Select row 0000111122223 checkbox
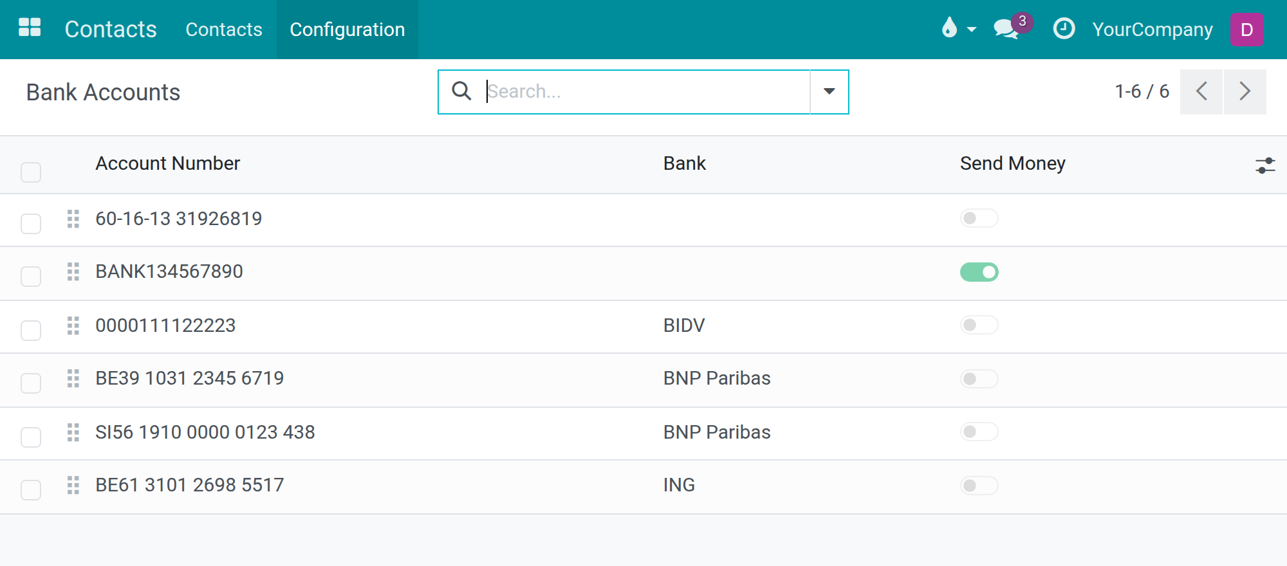This screenshot has height=566, width=1287. pyautogui.click(x=31, y=331)
